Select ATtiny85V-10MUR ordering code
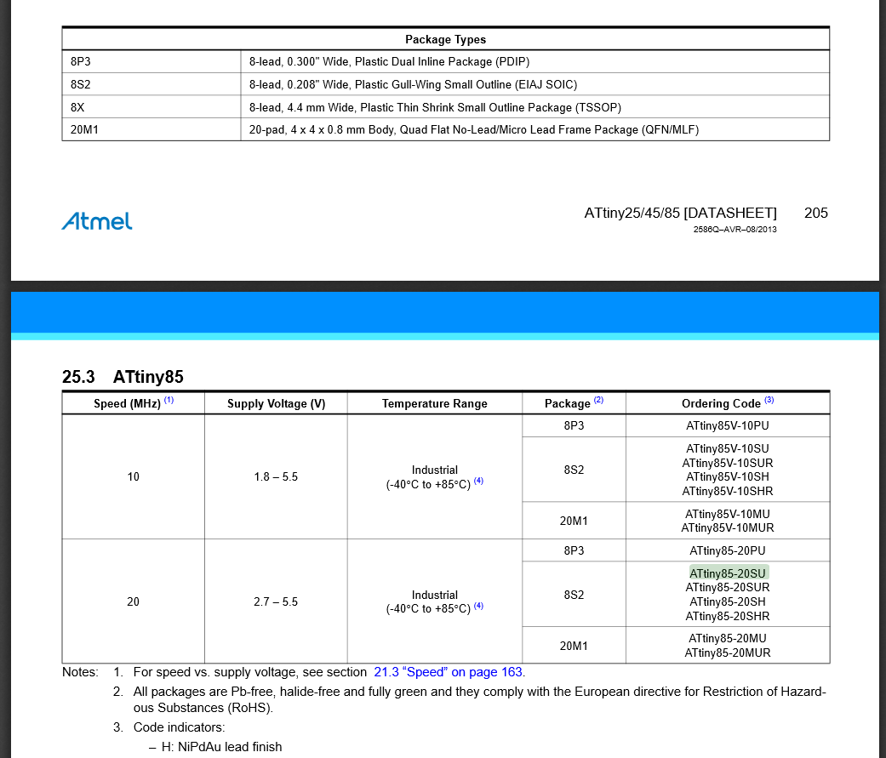This screenshot has height=758, width=886. coord(728,528)
